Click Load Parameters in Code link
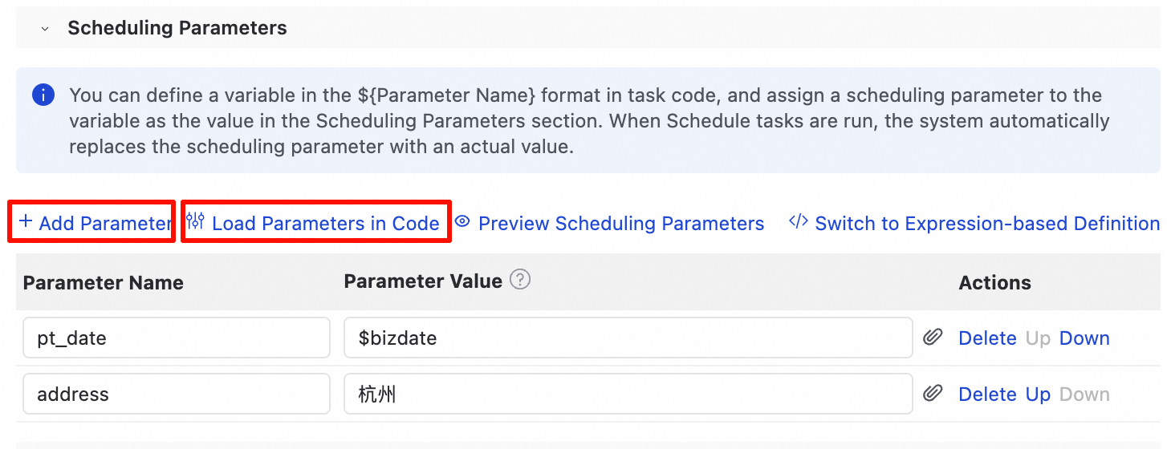This screenshot has width=1167, height=449. tap(325, 224)
